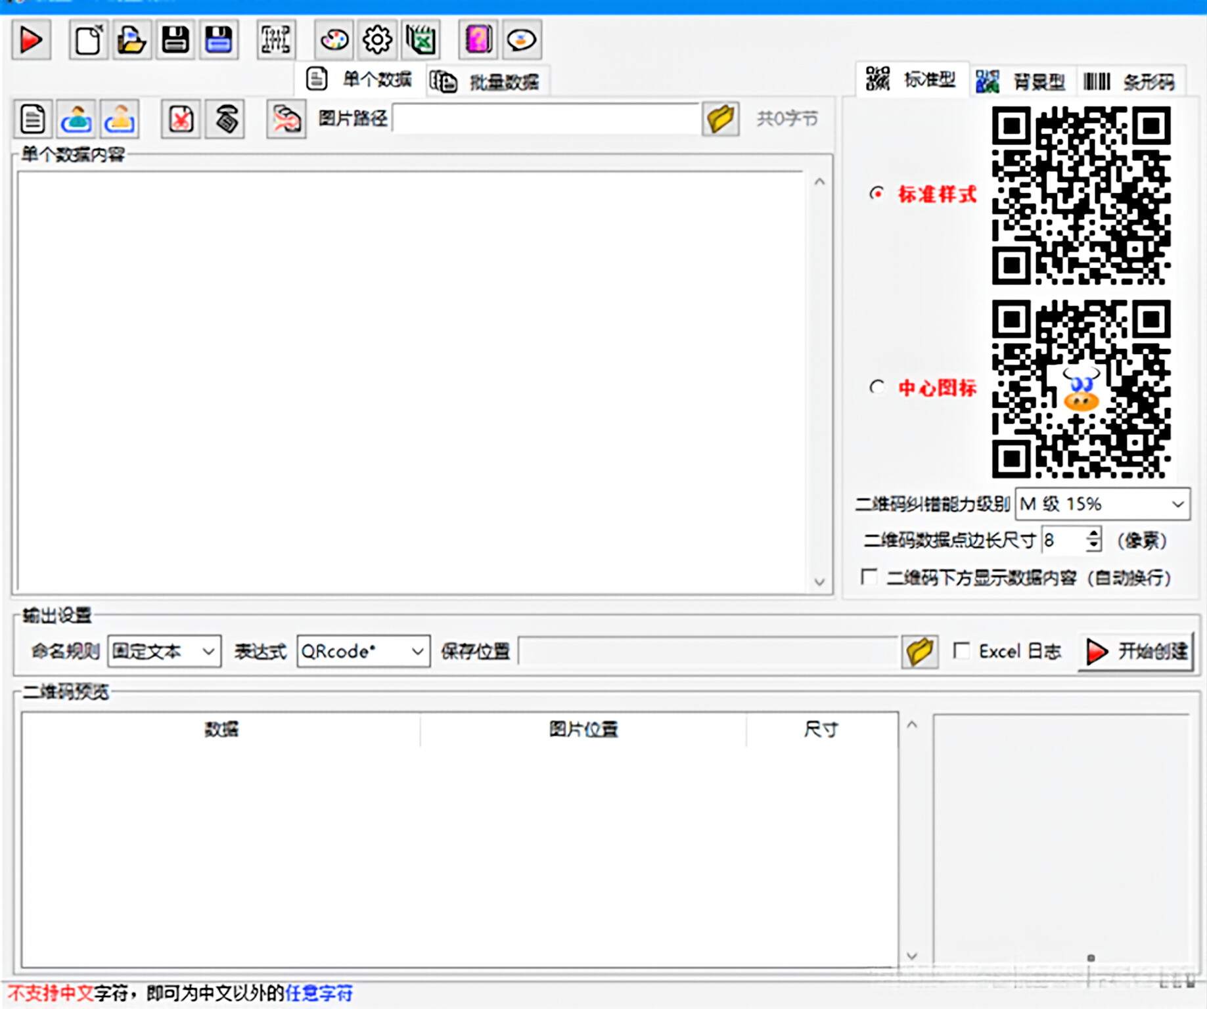Viewport: 1207px width, 1009px height.
Task: Click the speech bubble feedback icon
Action: pos(522,40)
